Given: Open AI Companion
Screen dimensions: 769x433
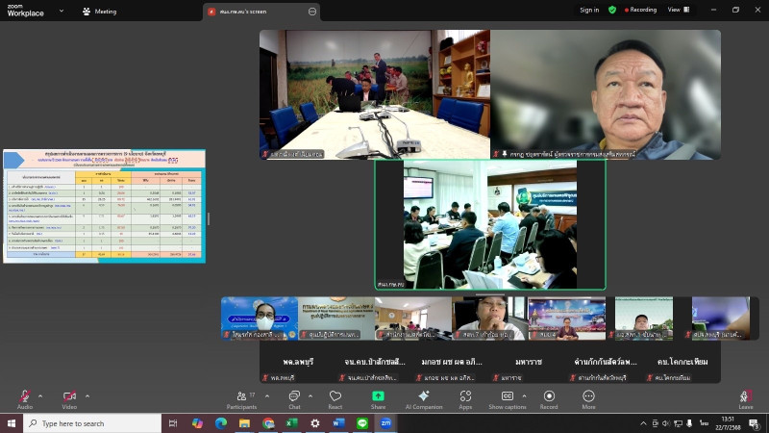Looking at the screenshot, I should [x=424, y=396].
